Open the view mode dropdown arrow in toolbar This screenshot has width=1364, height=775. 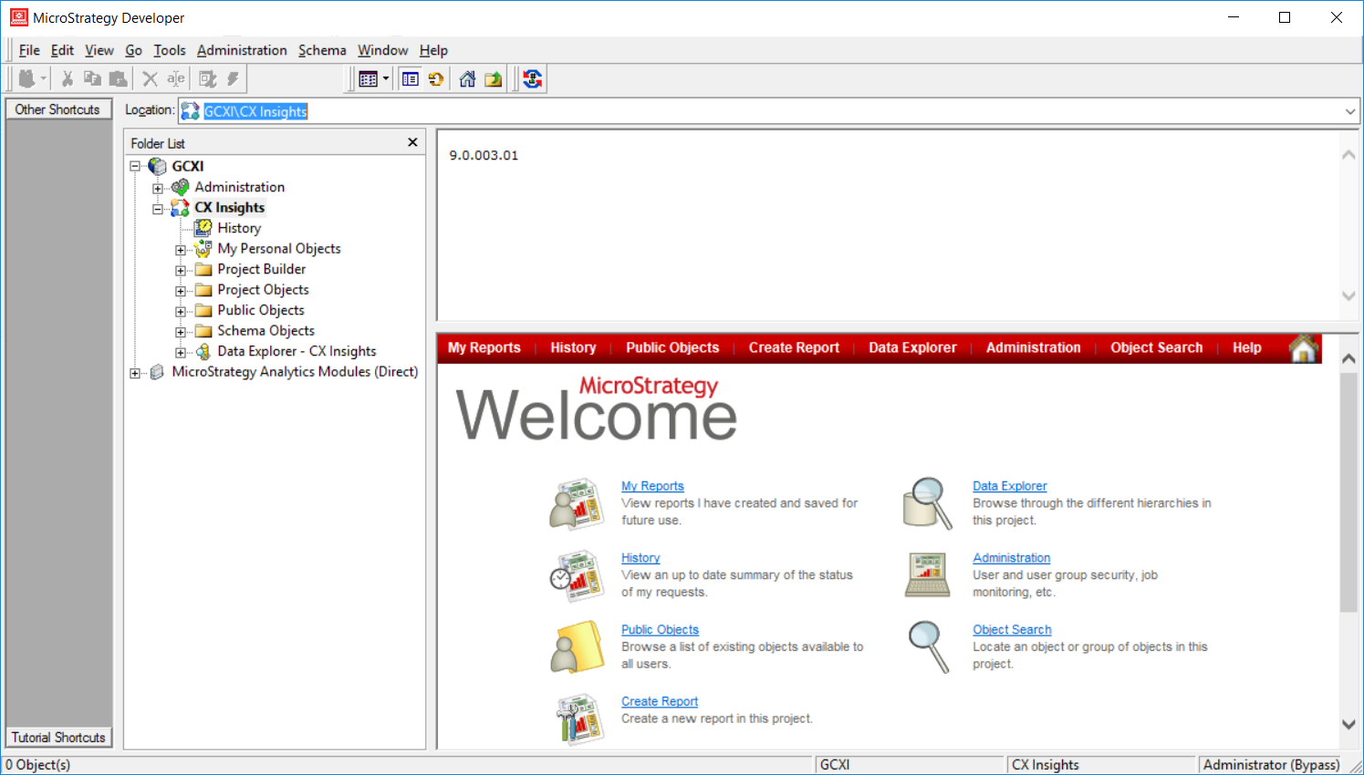[386, 79]
